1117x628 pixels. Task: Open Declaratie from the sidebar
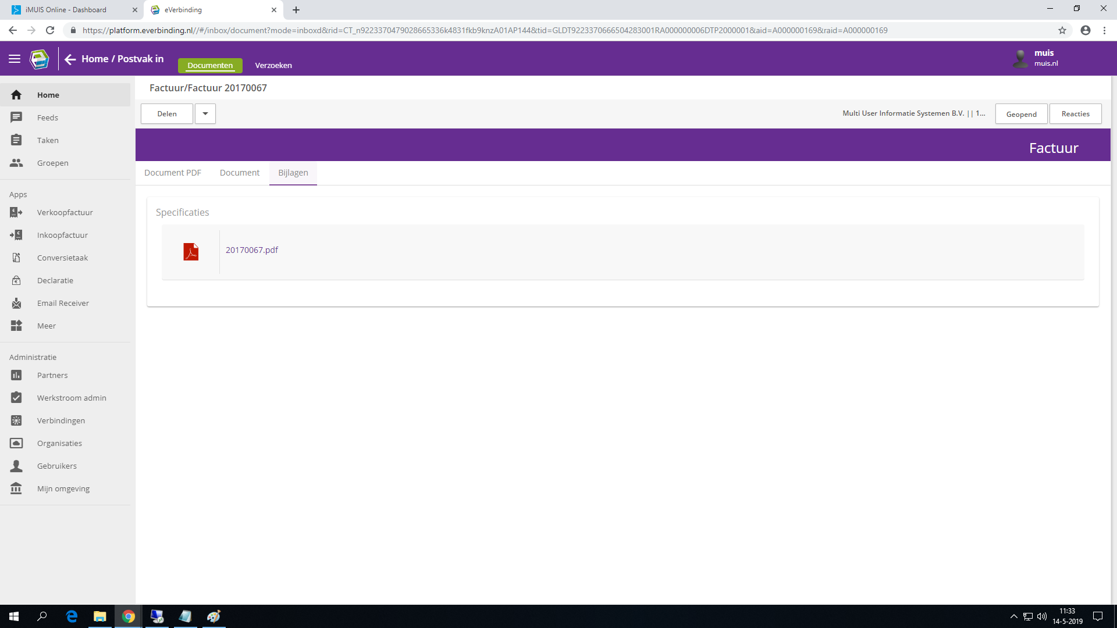tap(55, 280)
